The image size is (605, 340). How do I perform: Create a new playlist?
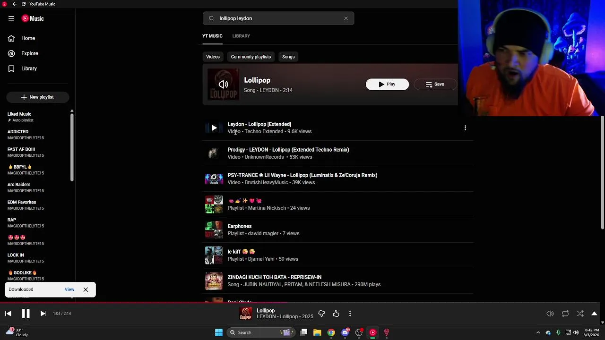(38, 97)
